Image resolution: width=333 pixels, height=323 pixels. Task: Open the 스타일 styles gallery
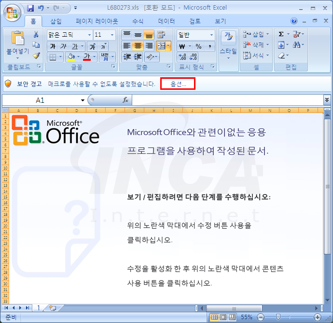point(228,45)
